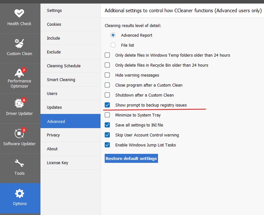Open the About page
Image resolution: width=264 pixels, height=215 pixels.
pyautogui.click(x=70, y=149)
